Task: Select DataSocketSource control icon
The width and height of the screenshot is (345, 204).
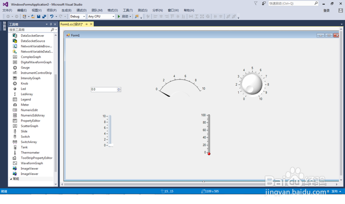Action: [15, 41]
